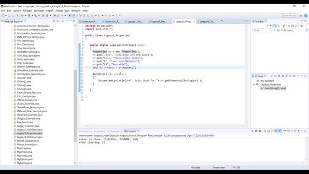Click the New file toolbar icon

(x=3, y=15)
